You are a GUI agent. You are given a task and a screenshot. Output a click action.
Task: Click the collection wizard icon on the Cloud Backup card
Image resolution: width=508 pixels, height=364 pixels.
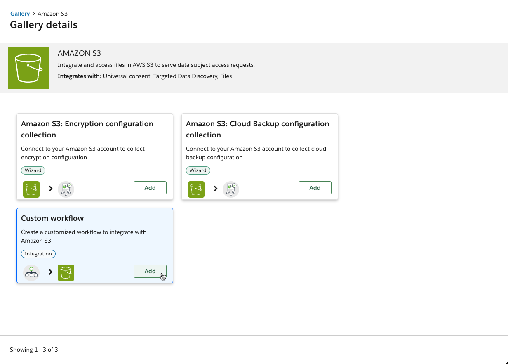click(x=231, y=189)
